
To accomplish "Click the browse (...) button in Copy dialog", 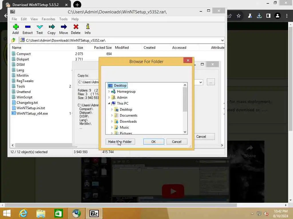I will [211, 82].
